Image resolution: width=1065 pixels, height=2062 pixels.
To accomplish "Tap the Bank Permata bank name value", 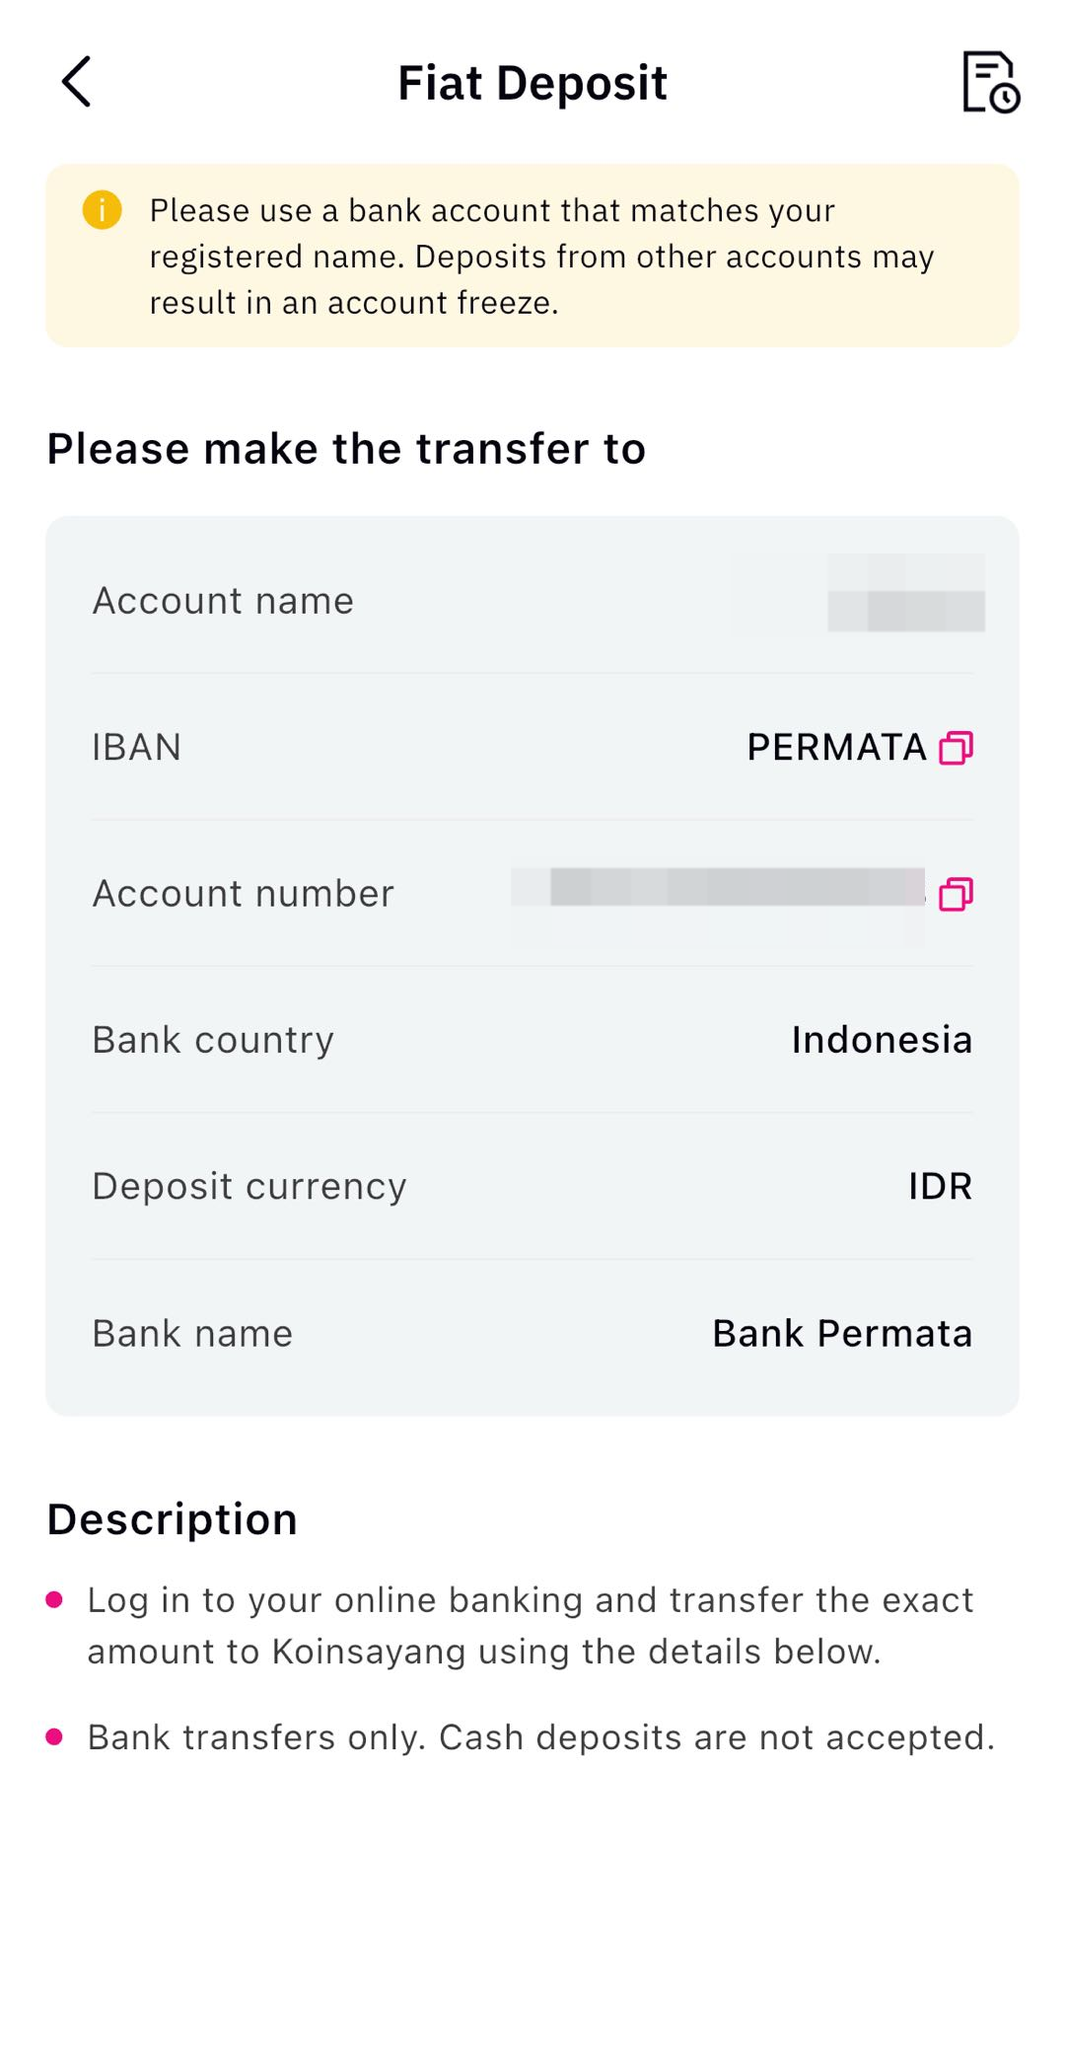I will [x=842, y=1334].
